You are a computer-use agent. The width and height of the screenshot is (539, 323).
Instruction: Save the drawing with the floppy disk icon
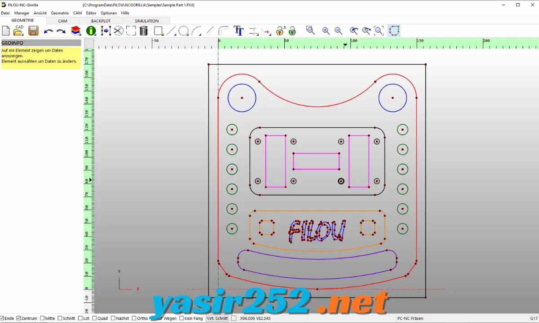point(33,31)
